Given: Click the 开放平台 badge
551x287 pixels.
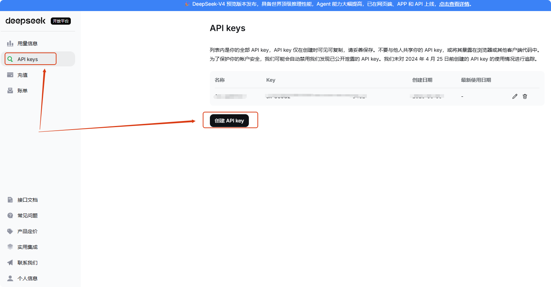Looking at the screenshot, I should (x=61, y=21).
